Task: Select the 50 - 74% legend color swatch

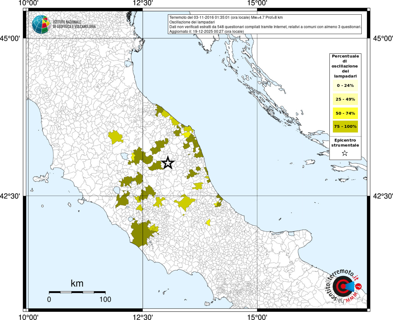Action: 345,113
